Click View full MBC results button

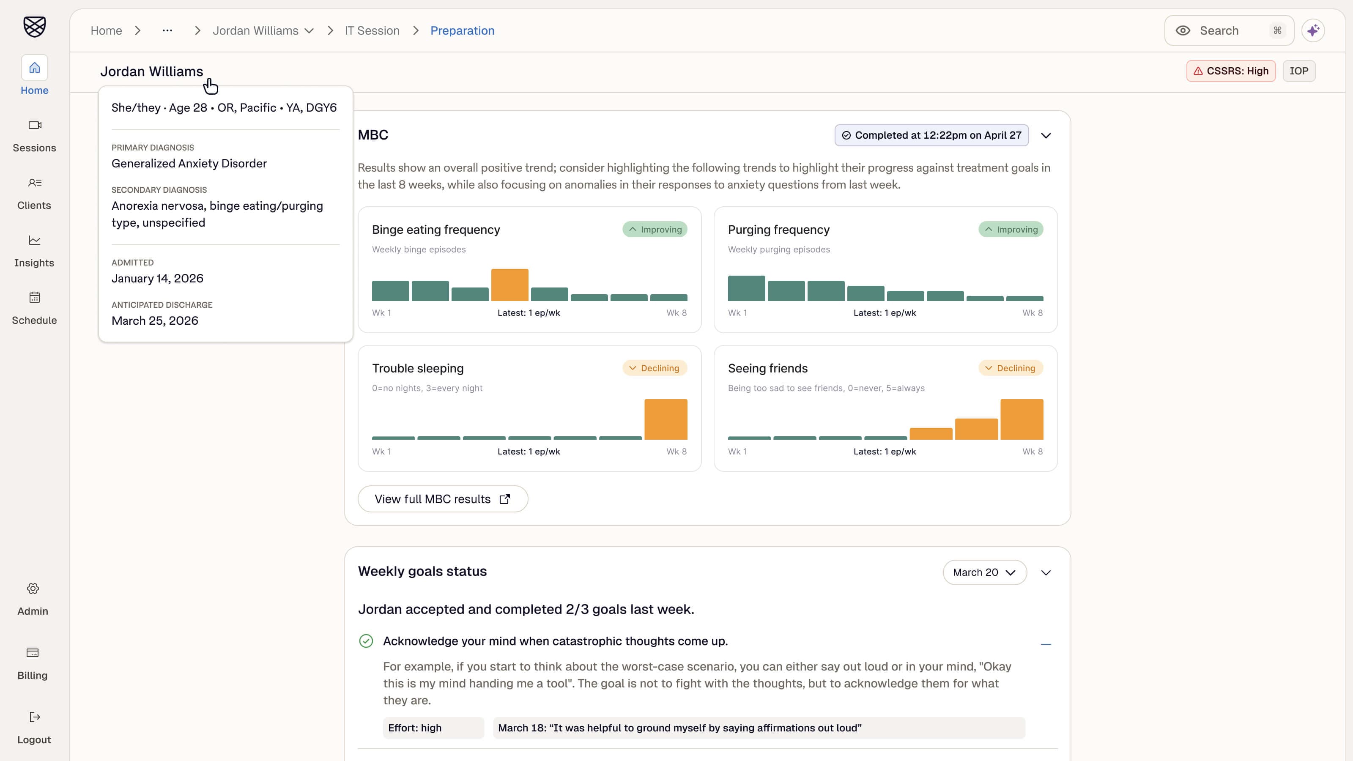(x=442, y=499)
